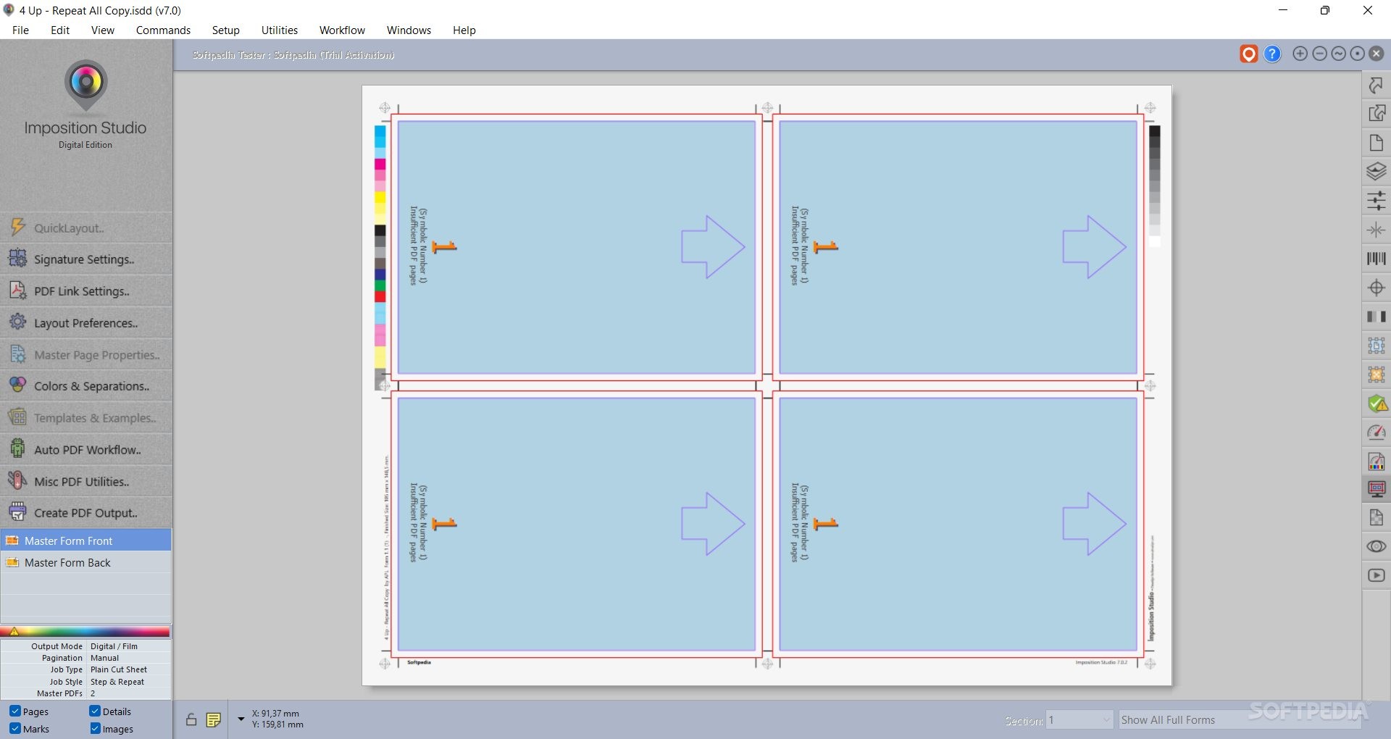Click the color gauge report icon
1391x739 pixels.
1376,462
